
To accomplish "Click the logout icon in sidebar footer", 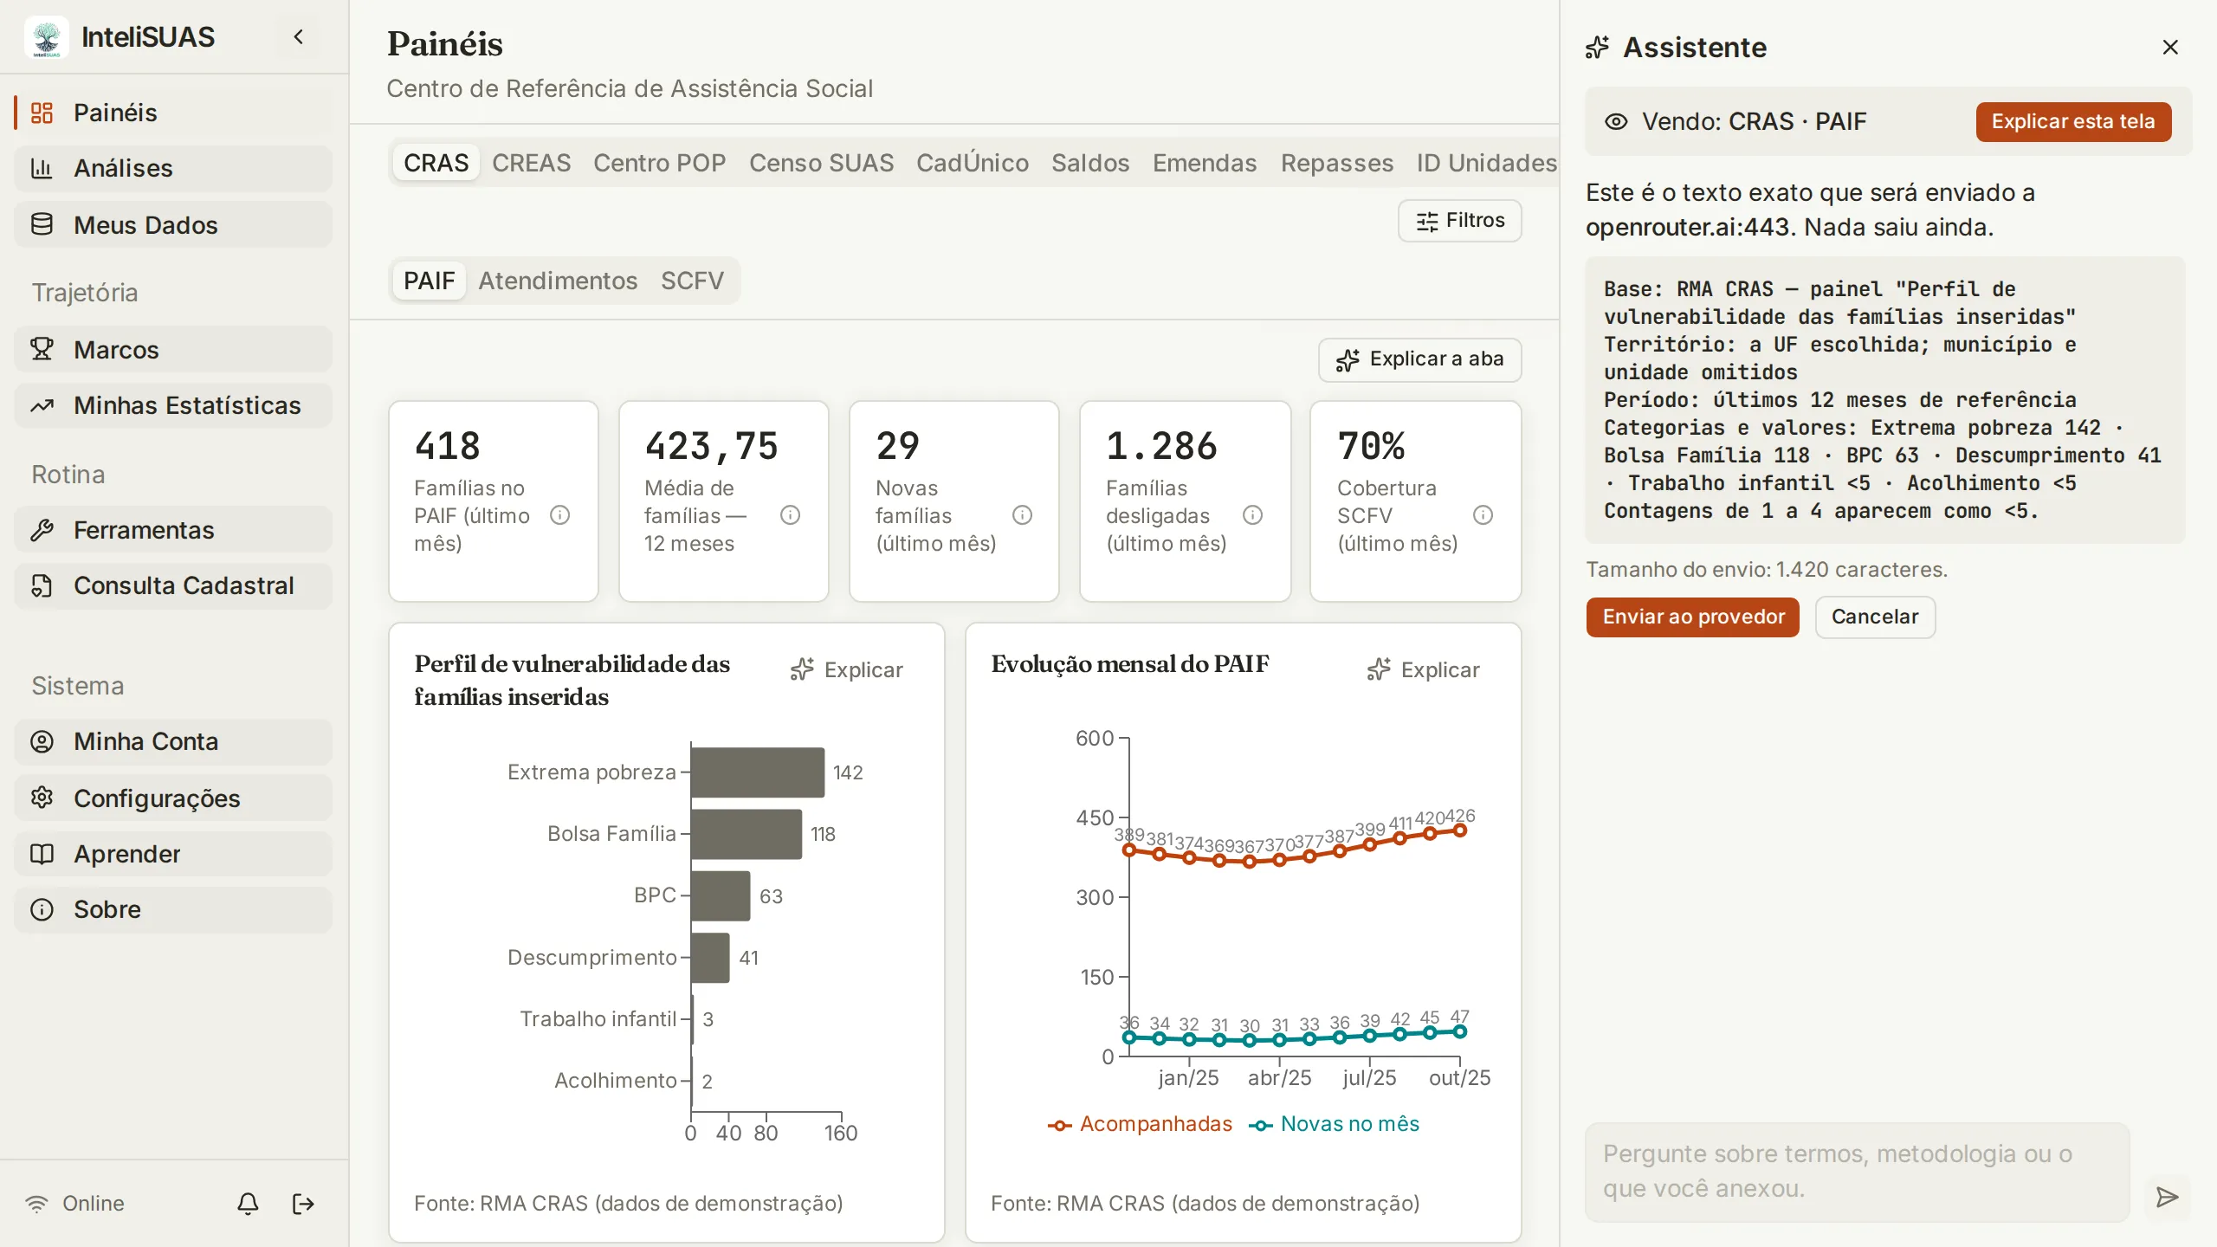I will click(303, 1204).
